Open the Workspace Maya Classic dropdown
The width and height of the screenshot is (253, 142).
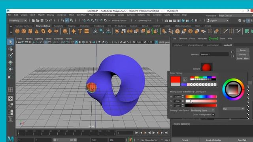click(236, 16)
